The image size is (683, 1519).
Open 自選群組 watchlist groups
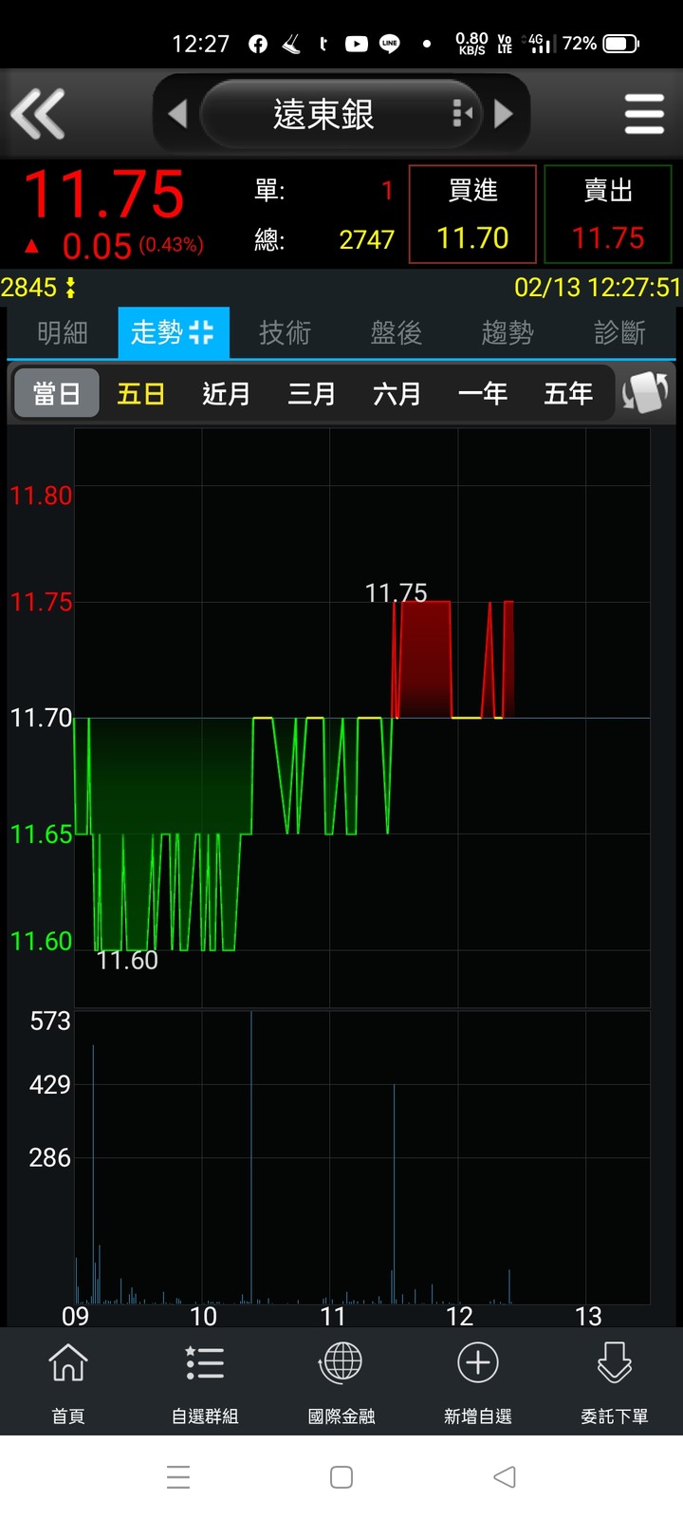tap(205, 1383)
